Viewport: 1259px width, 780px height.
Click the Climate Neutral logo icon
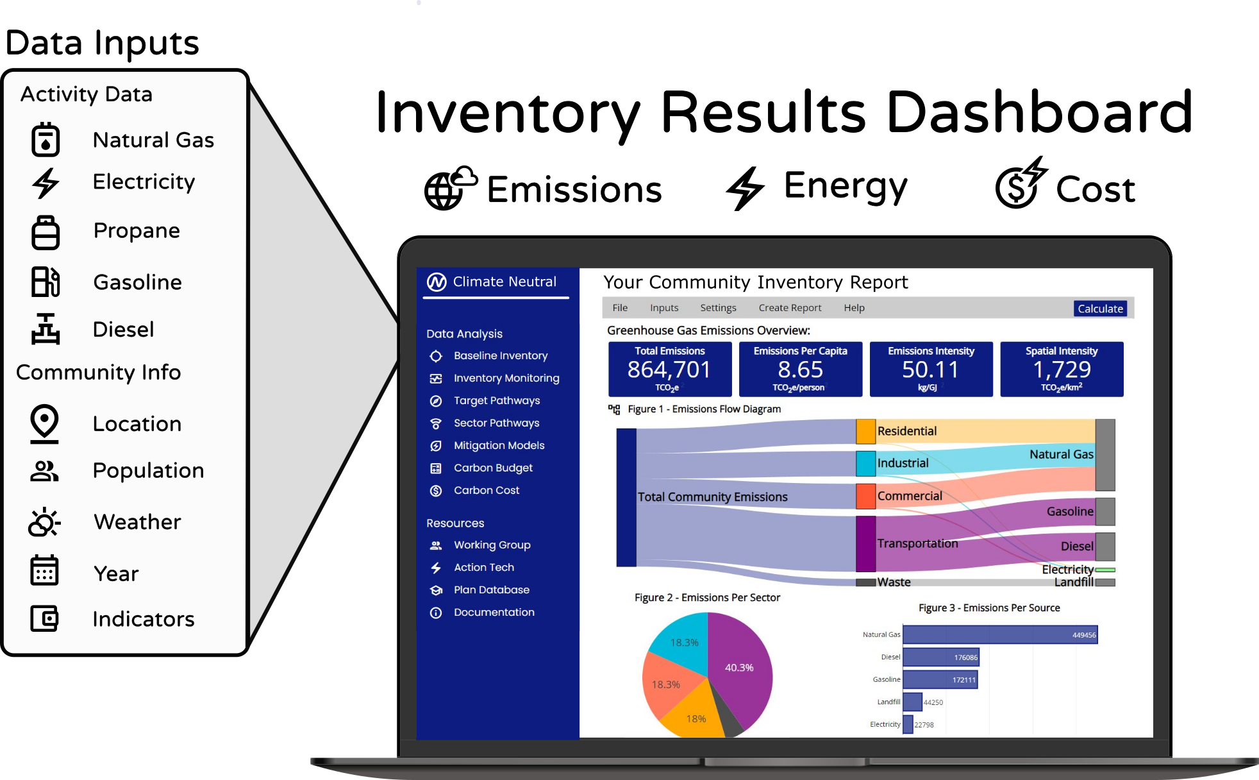437,282
